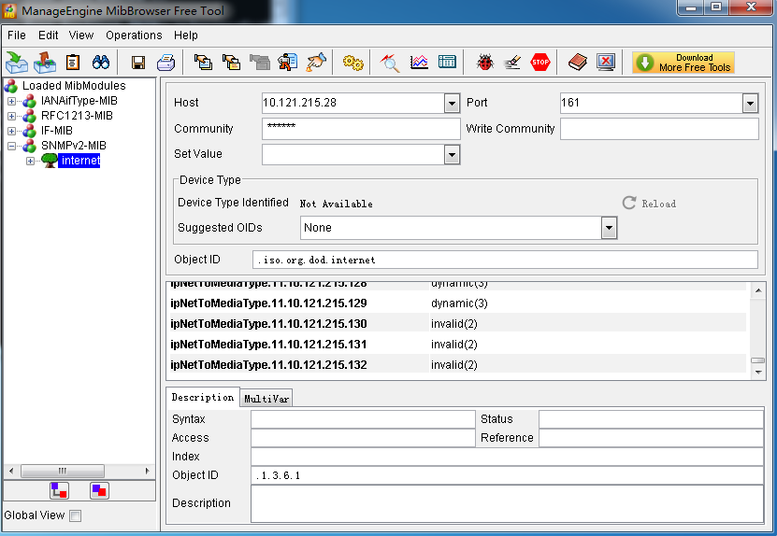Open the Port dropdown arrow
This screenshot has width=777, height=536.
(750, 104)
